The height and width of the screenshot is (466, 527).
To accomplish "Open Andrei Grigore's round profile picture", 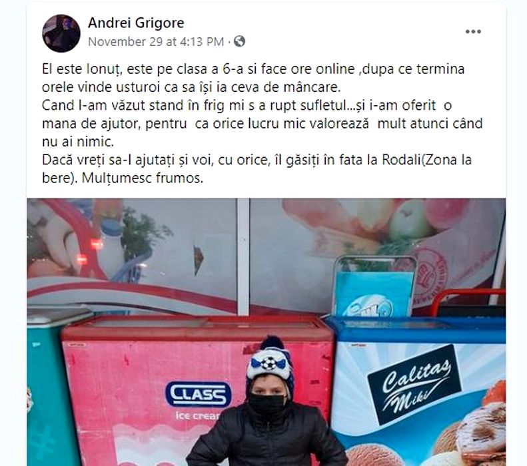I will (61, 33).
